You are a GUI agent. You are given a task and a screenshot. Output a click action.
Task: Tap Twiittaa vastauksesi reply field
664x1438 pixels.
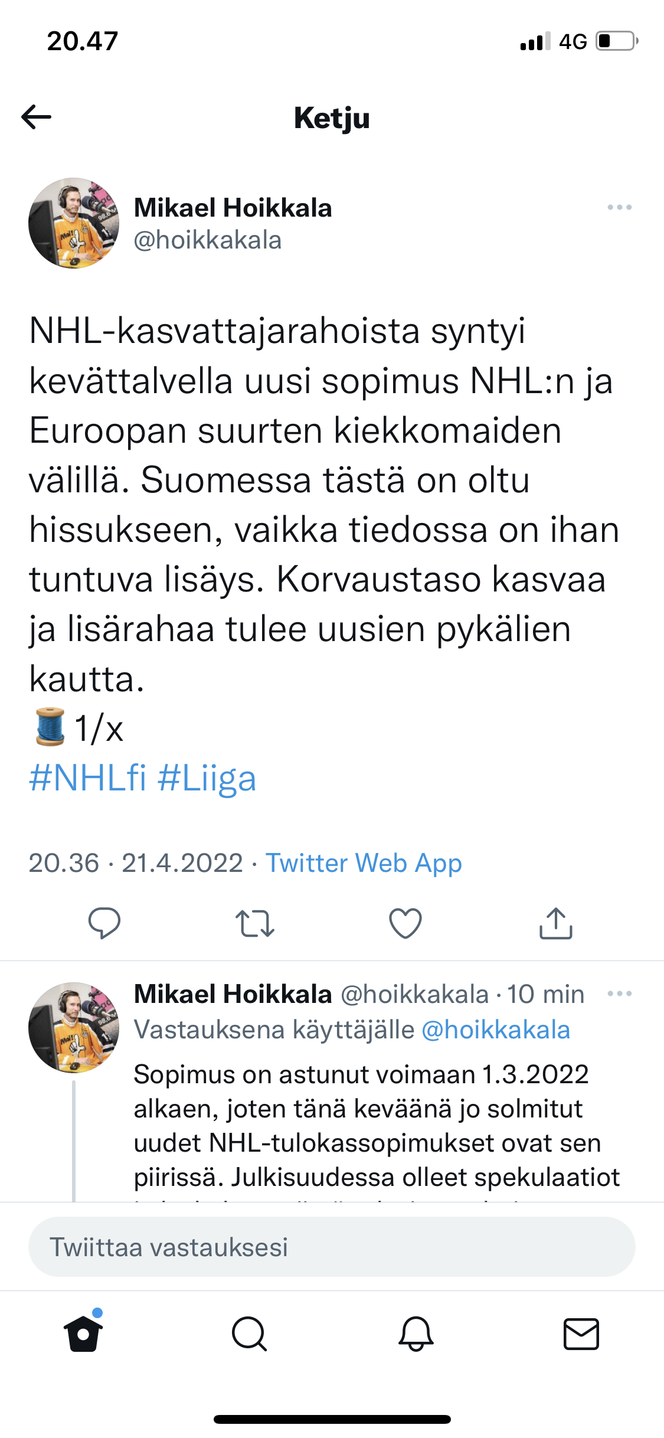pyautogui.click(x=332, y=1247)
